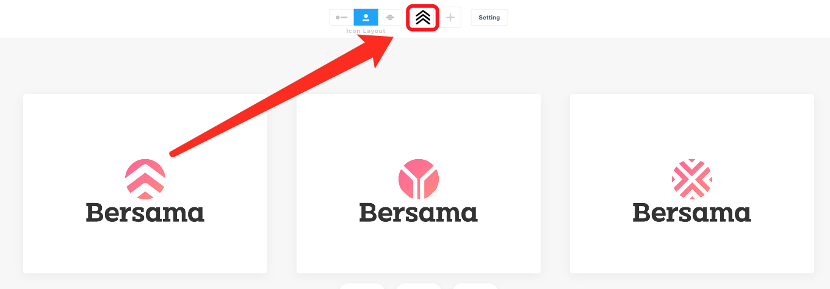
Task: Click the pink chevron circle icon in first logo
Action: point(145,179)
